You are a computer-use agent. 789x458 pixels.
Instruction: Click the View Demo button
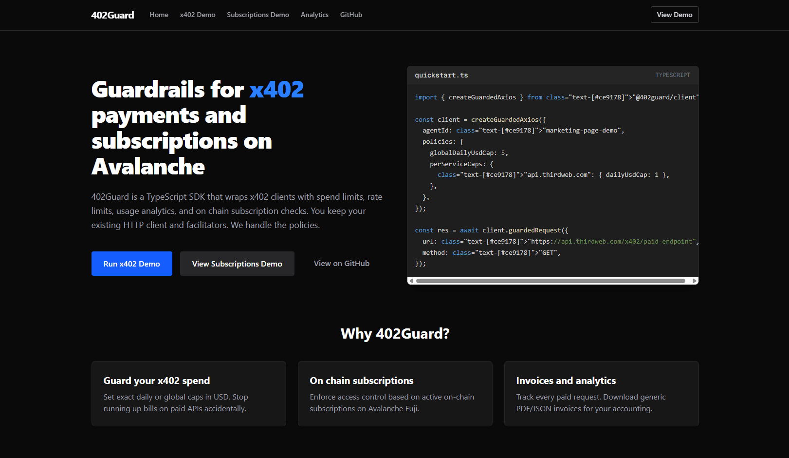[x=675, y=15]
